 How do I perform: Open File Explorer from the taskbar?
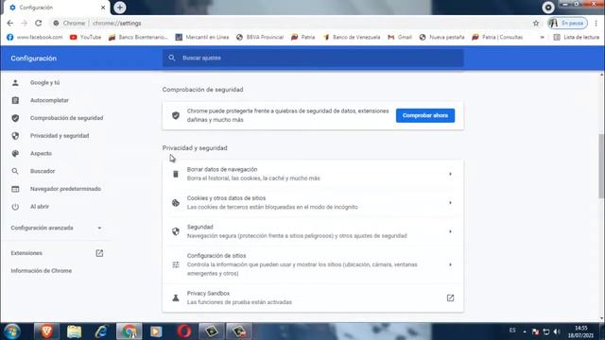click(74, 331)
